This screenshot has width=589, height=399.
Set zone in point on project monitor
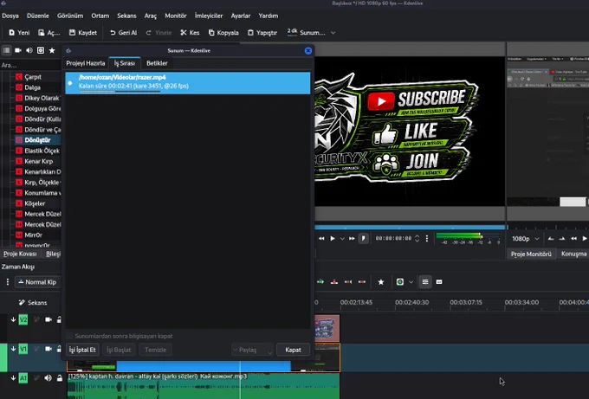tap(551, 239)
